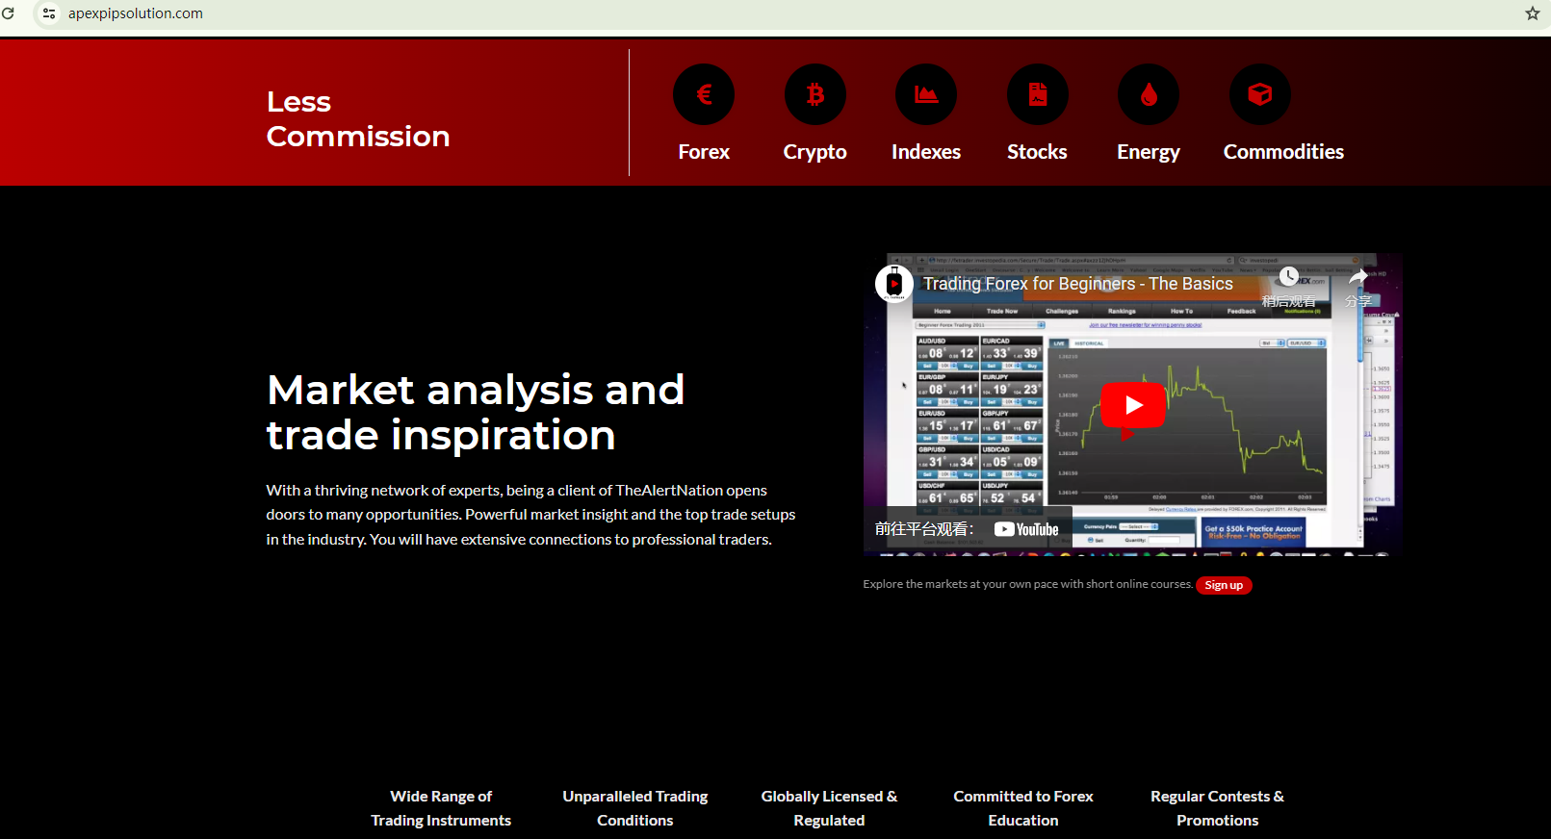Click 'Globally Licensed & Regulated' text

pos(829,808)
